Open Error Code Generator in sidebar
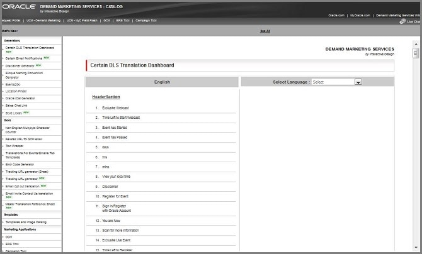This screenshot has height=254, width=422. point(20,165)
